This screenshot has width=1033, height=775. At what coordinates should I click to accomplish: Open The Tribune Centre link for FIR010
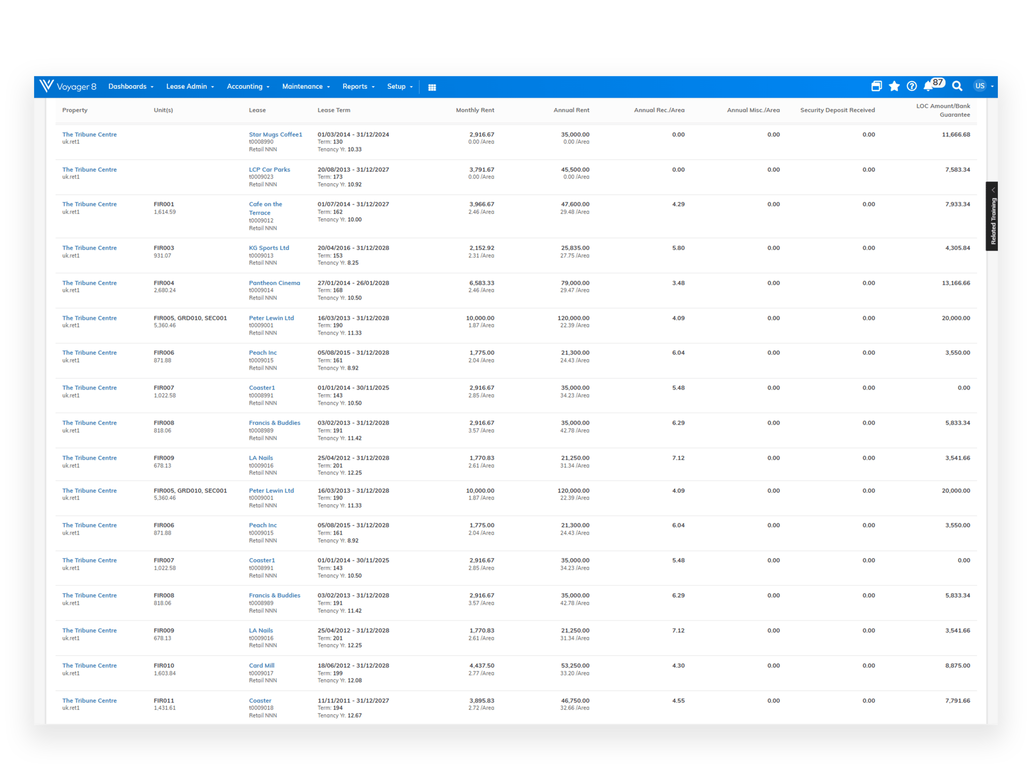[x=89, y=665]
